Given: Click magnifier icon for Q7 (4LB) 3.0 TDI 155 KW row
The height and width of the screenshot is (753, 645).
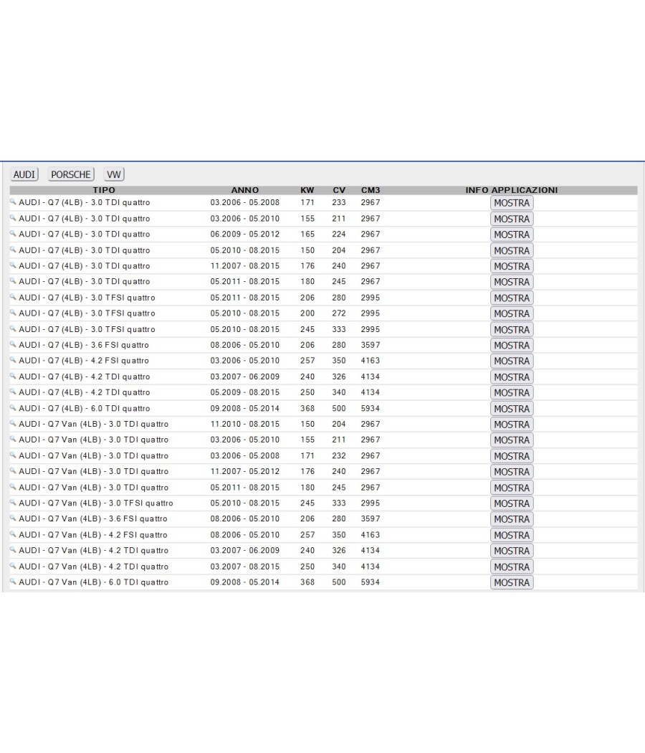Looking at the screenshot, I should (x=13, y=218).
